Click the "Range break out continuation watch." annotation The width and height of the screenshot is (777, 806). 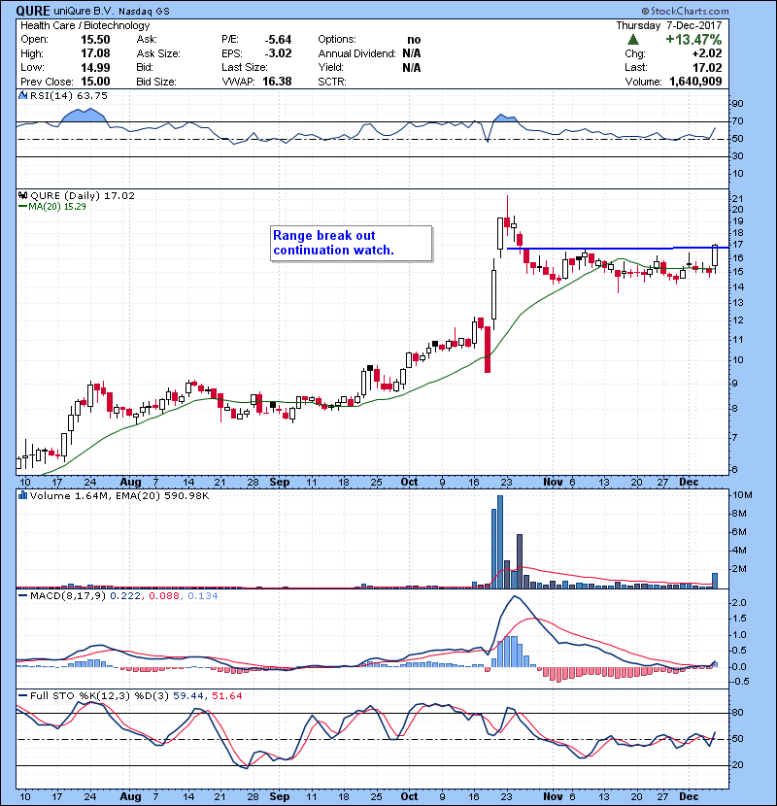coord(352,243)
